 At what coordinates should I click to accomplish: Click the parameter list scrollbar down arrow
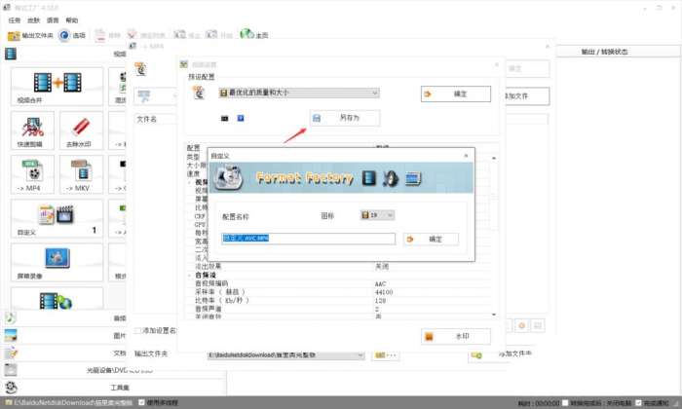pos(494,315)
